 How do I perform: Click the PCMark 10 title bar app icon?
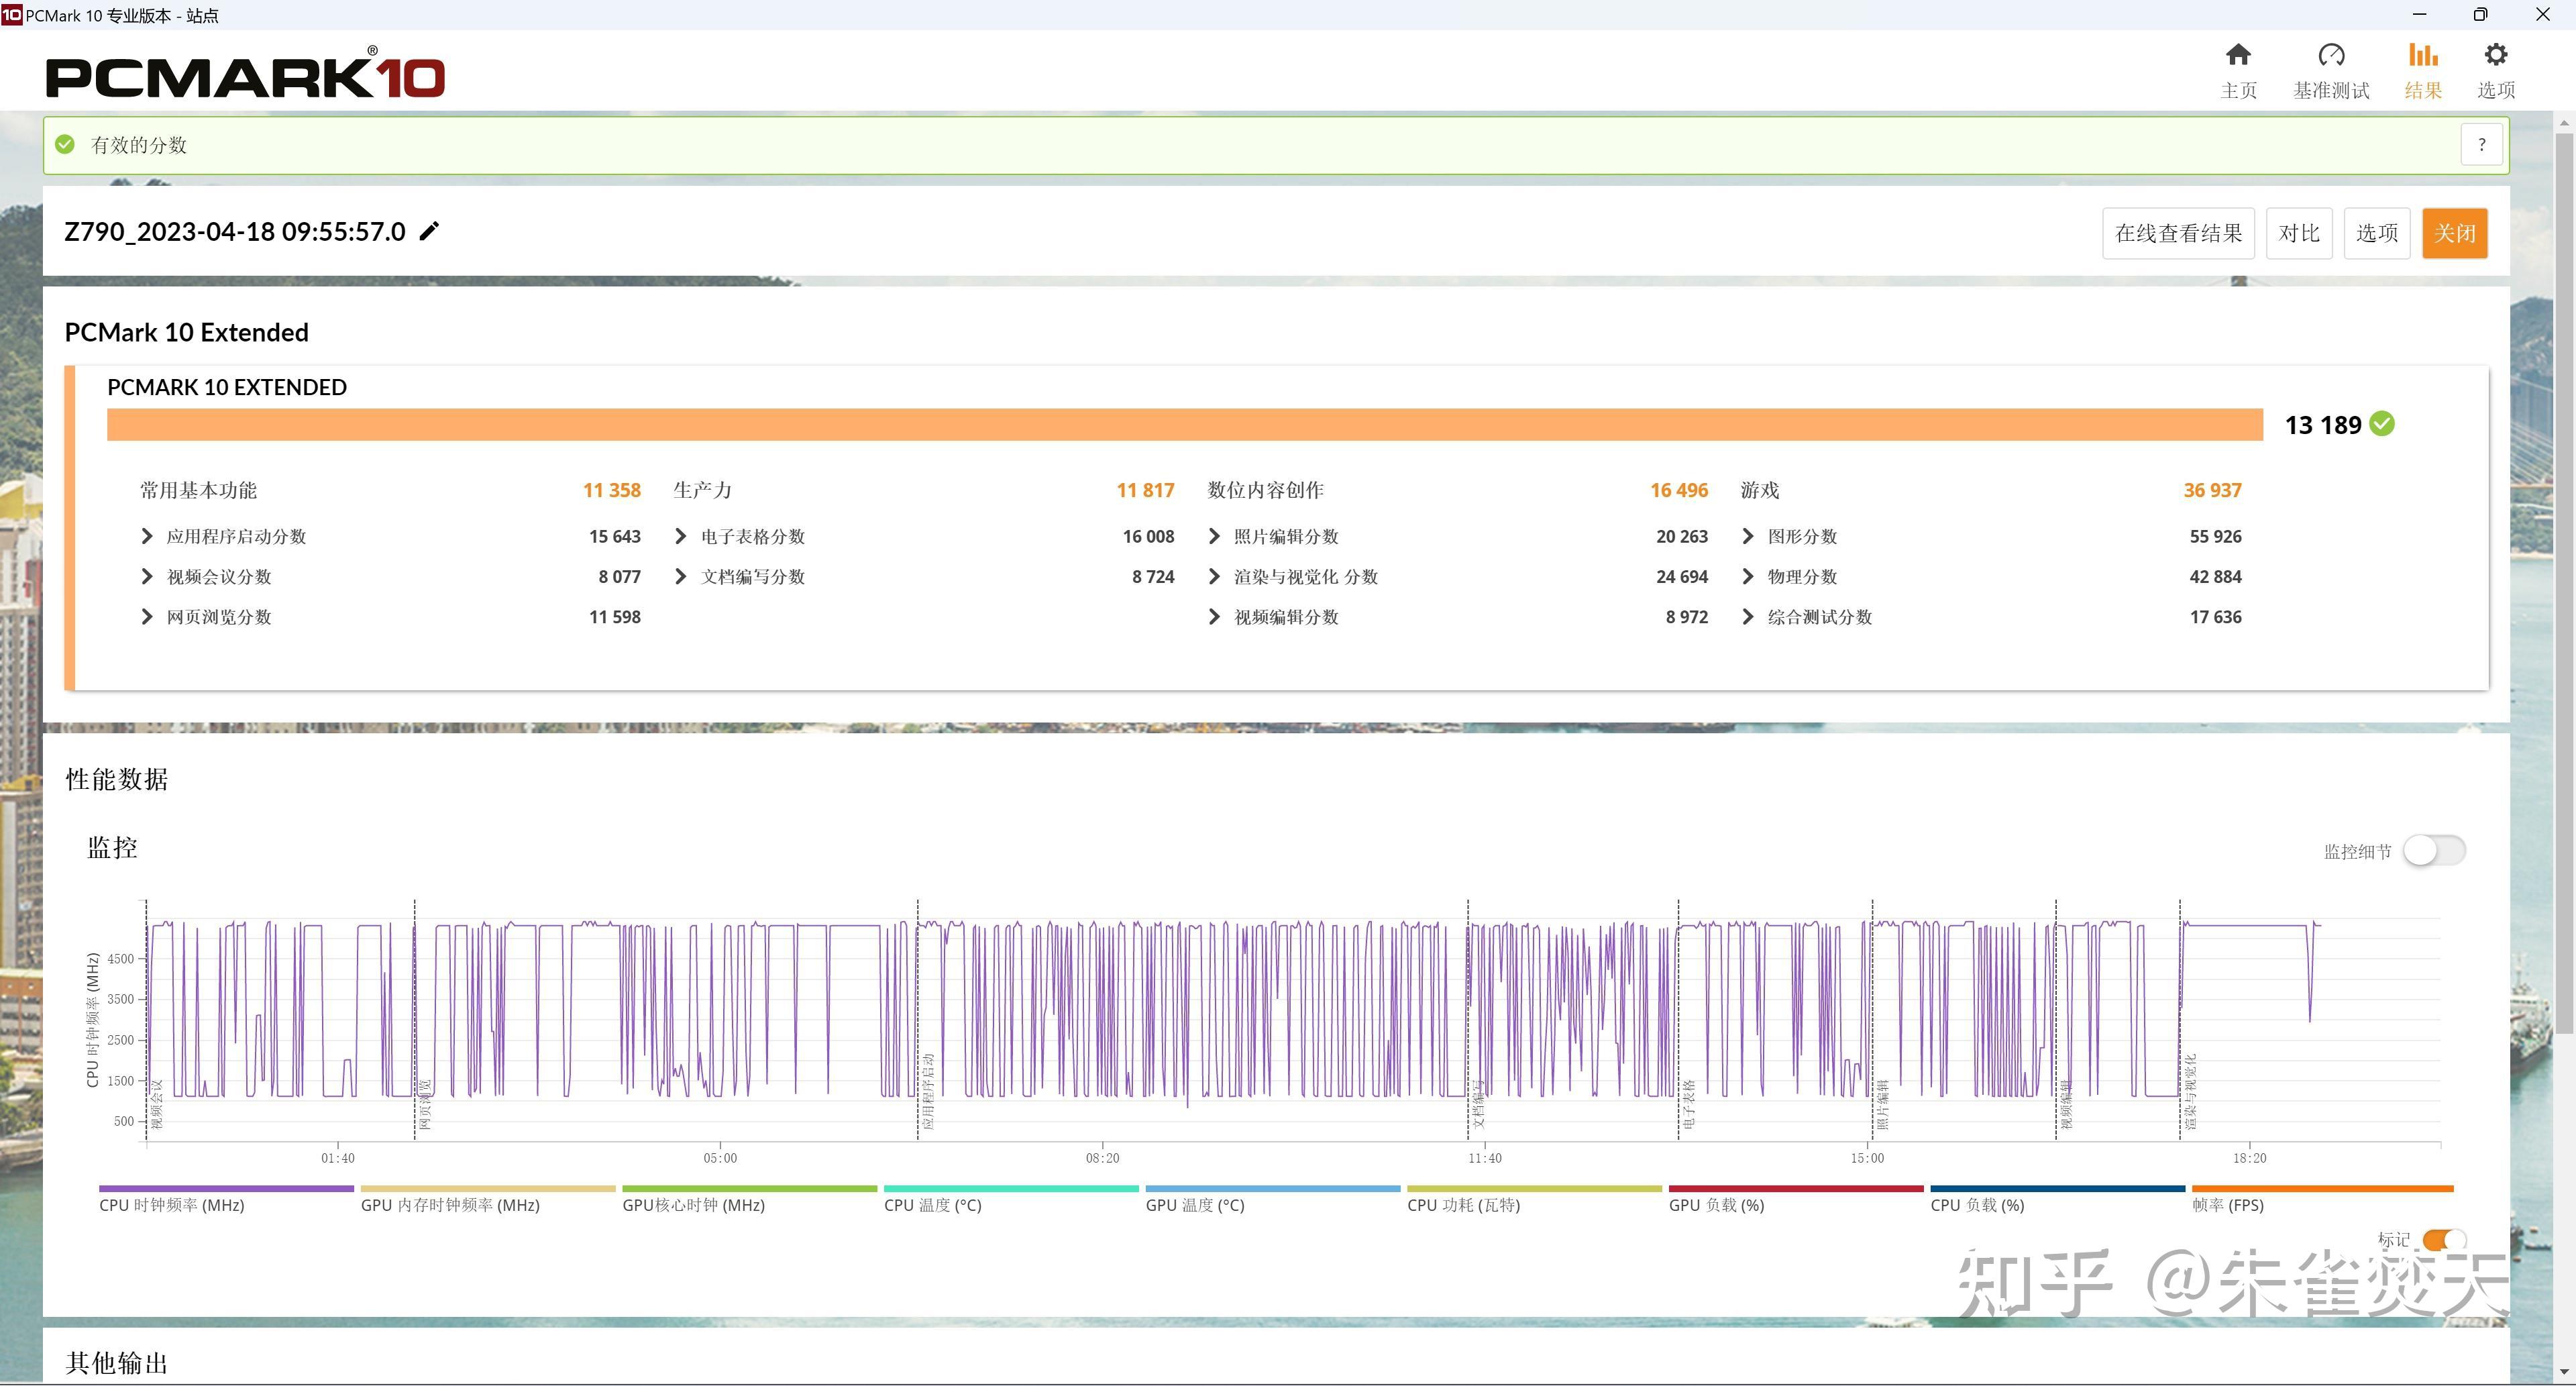tap(11, 15)
